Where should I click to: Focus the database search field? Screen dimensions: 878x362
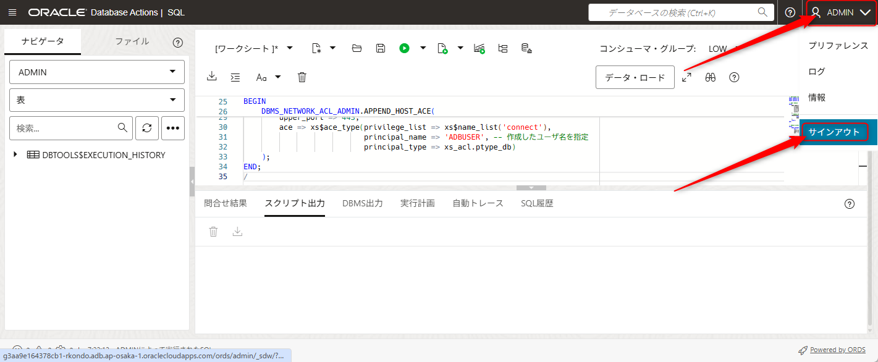[x=681, y=12]
